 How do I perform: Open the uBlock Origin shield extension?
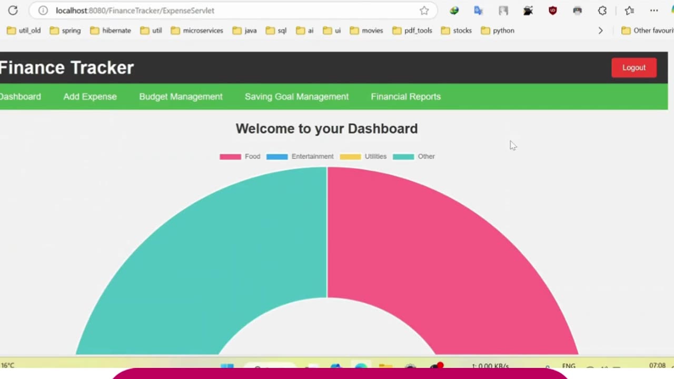pyautogui.click(x=552, y=11)
